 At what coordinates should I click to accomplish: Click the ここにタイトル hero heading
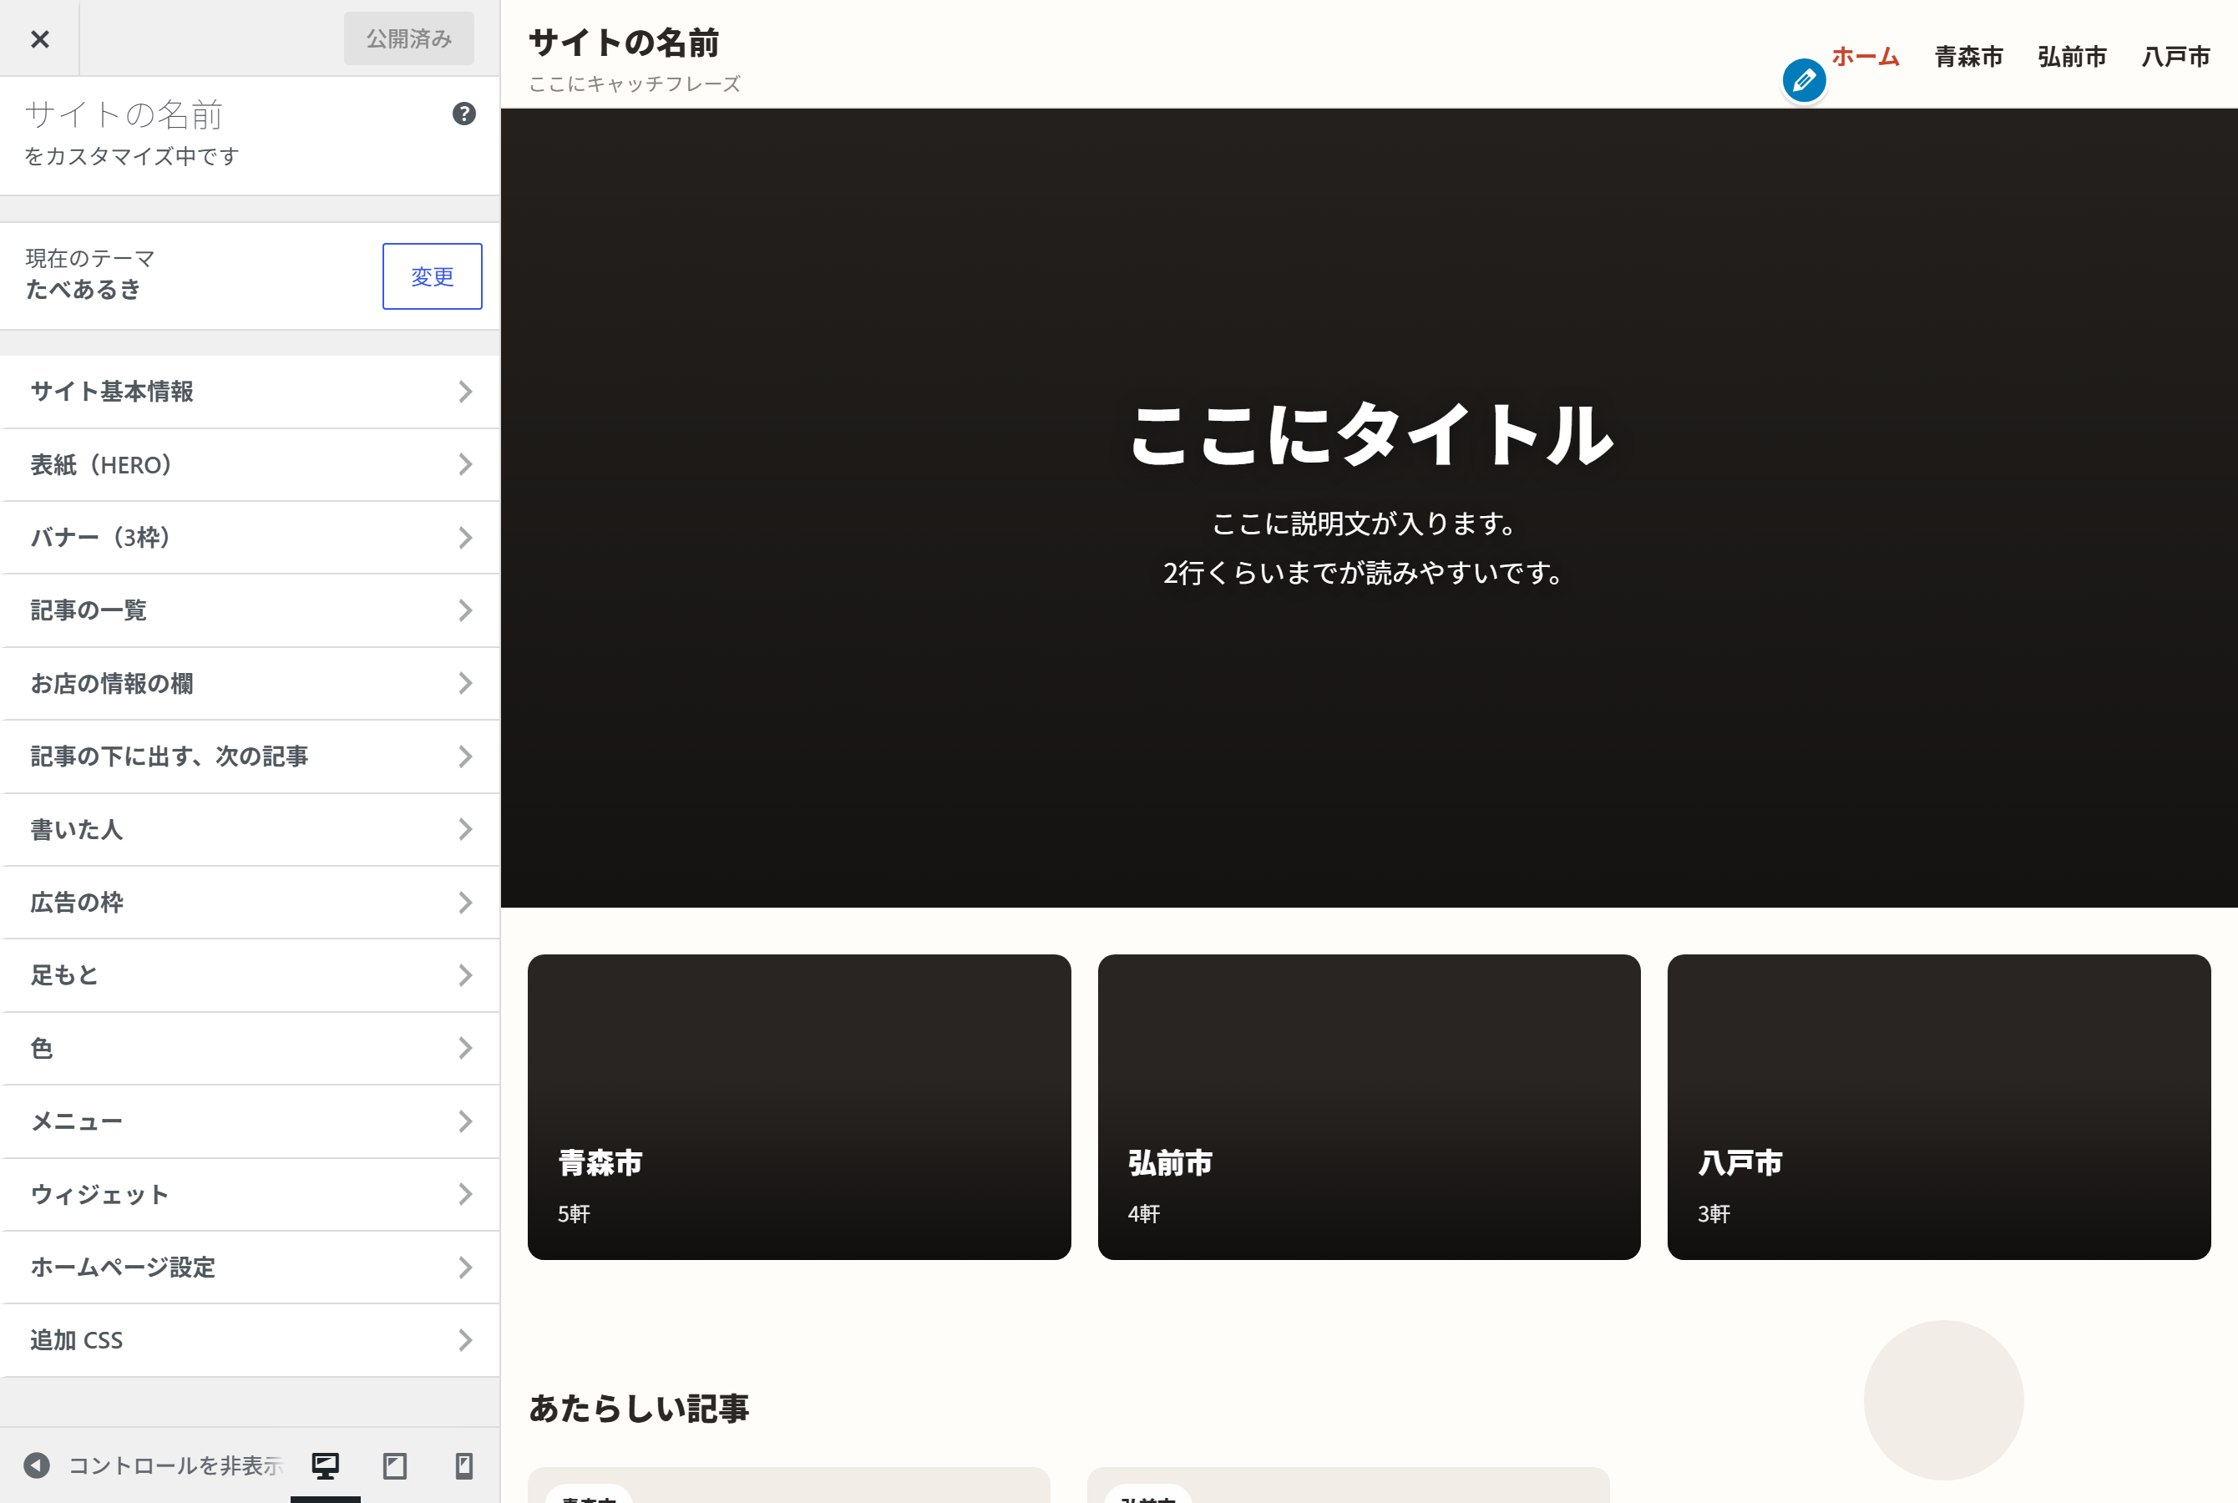click(x=1370, y=435)
